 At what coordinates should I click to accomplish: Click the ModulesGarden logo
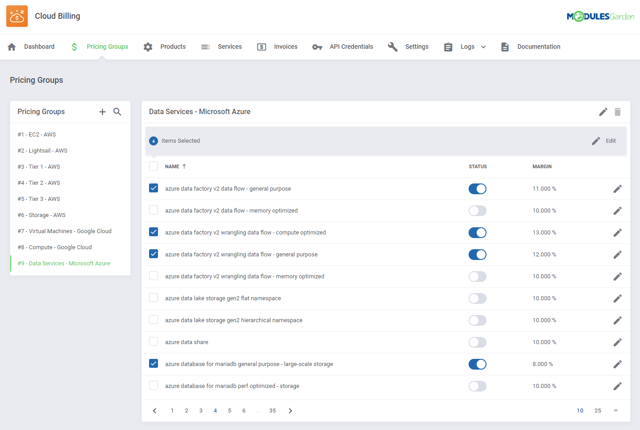click(x=600, y=17)
